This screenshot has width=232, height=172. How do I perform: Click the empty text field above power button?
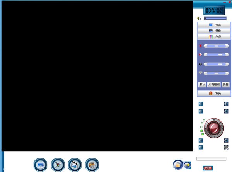[x=211, y=159]
